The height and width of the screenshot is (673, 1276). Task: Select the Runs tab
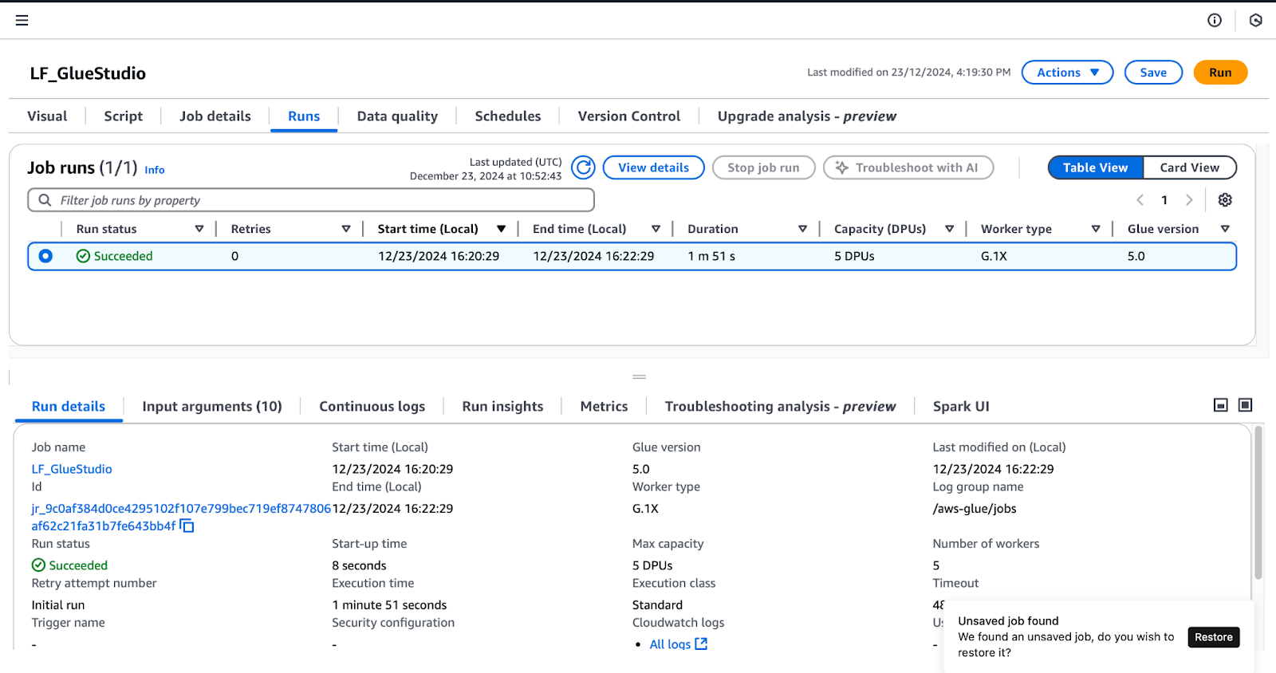point(304,116)
